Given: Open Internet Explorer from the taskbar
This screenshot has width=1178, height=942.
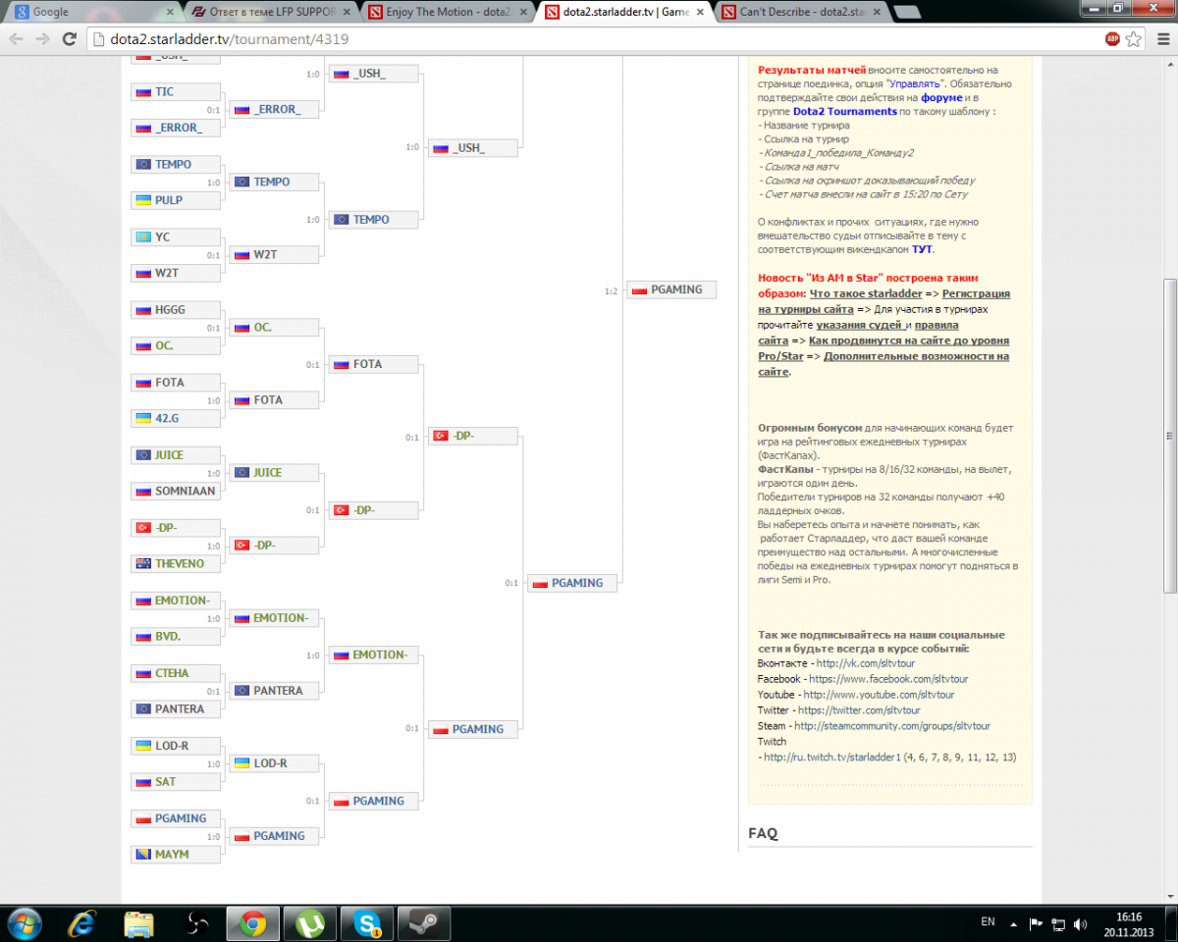Looking at the screenshot, I should point(82,923).
